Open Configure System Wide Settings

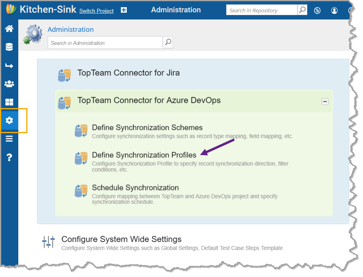tap(122, 239)
